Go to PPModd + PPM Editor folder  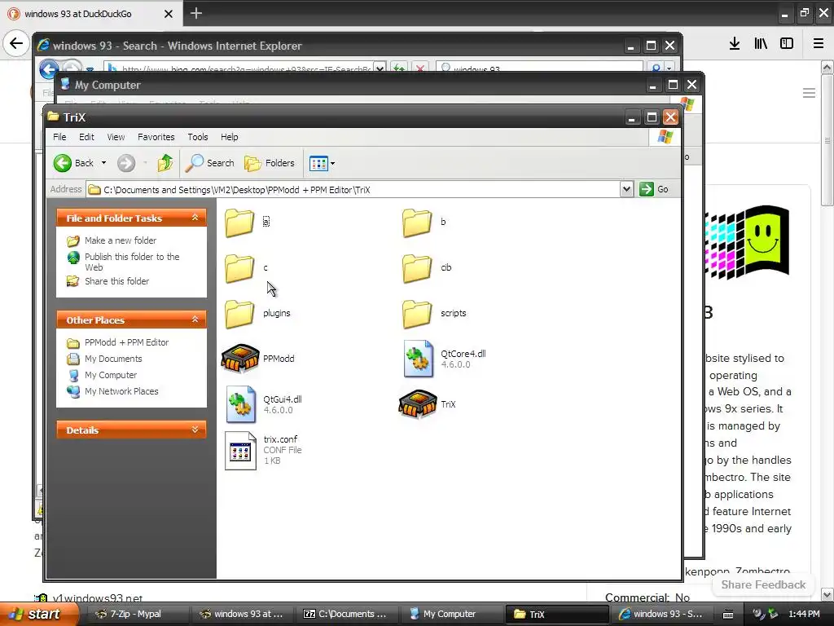(126, 342)
